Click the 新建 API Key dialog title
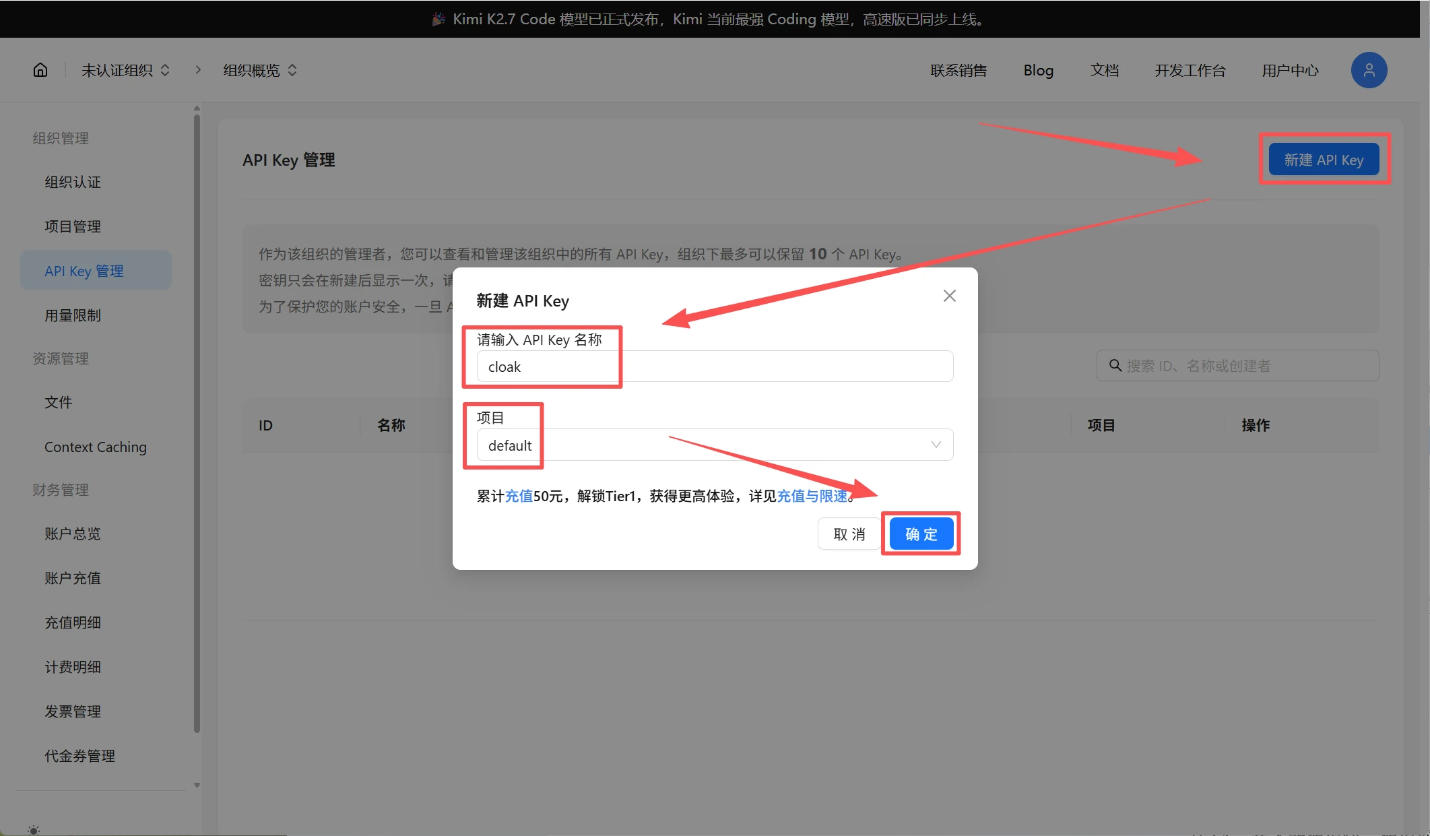The width and height of the screenshot is (1430, 836). point(523,301)
